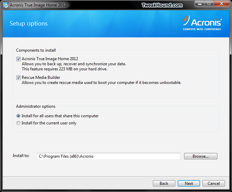
Task: Click 'Allows you to create rescue media' description
Action: 102,83
